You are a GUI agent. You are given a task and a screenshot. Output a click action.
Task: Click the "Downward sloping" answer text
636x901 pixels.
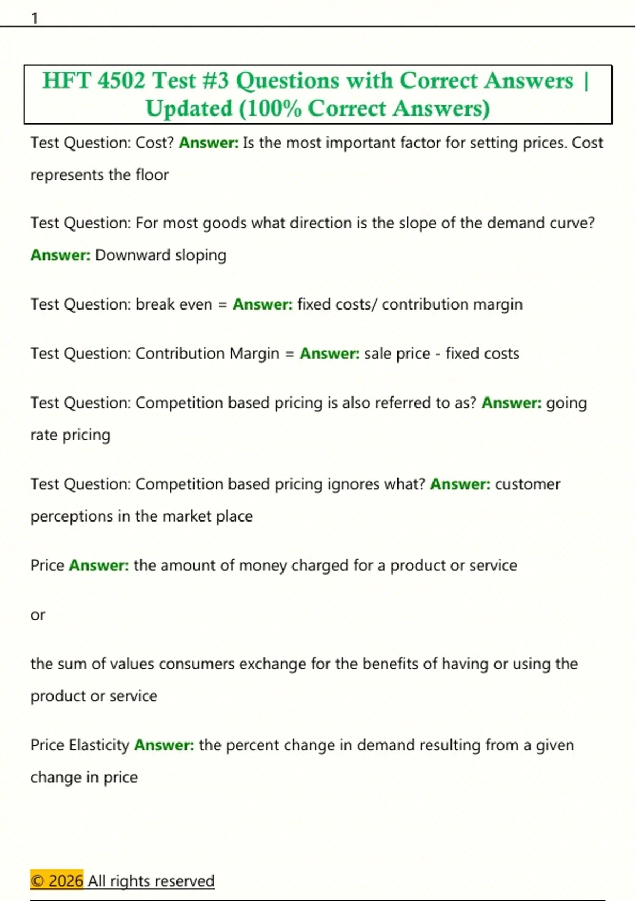coord(161,255)
